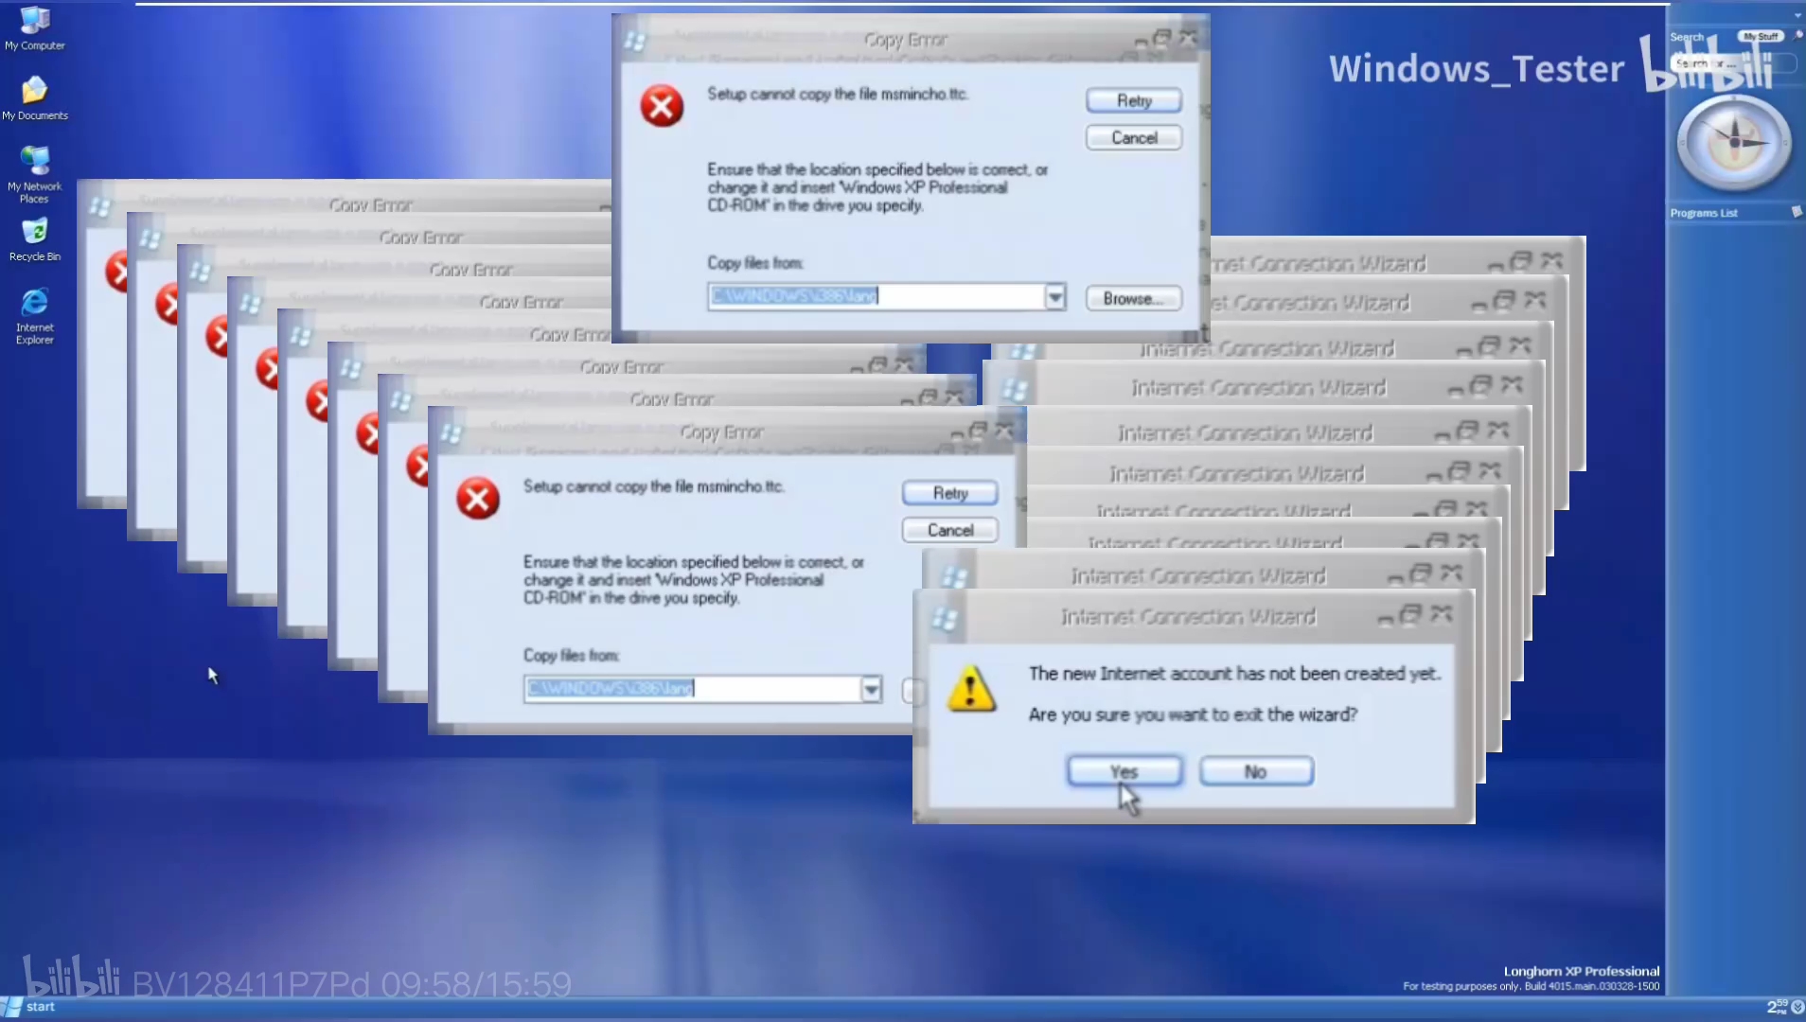Viewport: 1806px width, 1022px height.
Task: Click the 'Setup cannot copy the file msmincho.ttc' text in the topmost dialog
Action: [837, 94]
